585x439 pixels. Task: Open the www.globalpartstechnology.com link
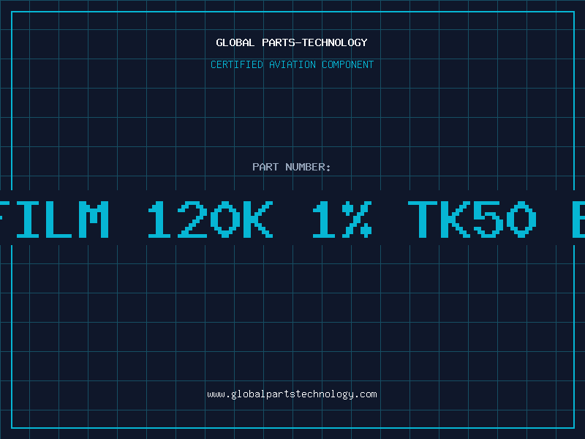tap(292, 394)
